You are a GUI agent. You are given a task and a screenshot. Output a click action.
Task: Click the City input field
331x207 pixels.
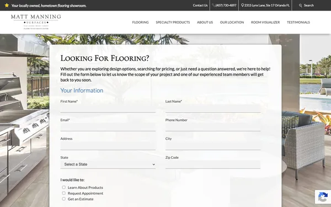(x=213, y=146)
